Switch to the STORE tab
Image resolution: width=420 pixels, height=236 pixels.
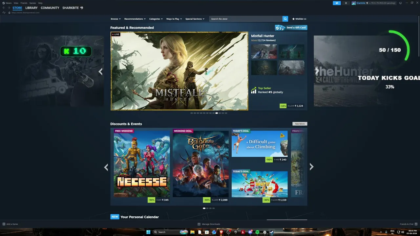(17, 8)
